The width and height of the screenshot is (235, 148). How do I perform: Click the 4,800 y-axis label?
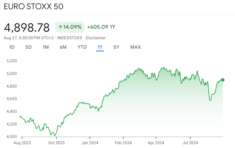(12, 86)
